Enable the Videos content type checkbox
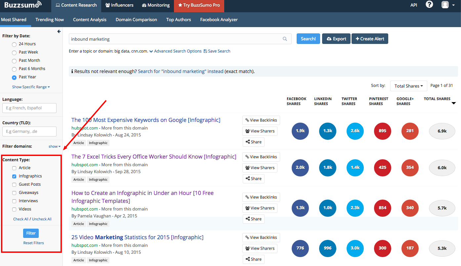Screen dimensions: 461x266 coord(14,209)
